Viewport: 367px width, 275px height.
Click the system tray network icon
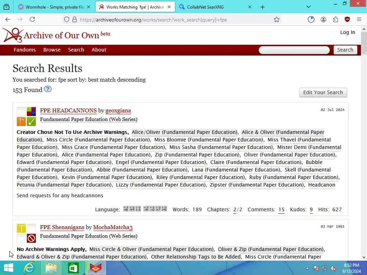pos(325,268)
